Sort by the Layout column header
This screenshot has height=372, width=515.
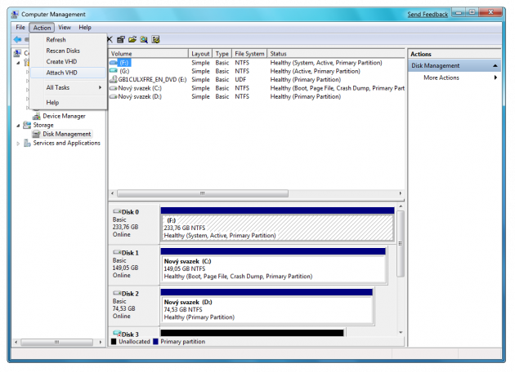(x=200, y=53)
